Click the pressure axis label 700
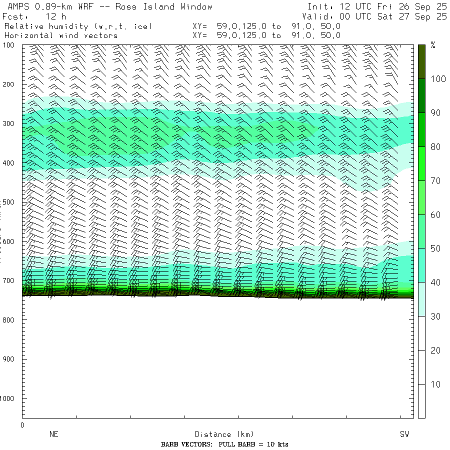The height and width of the screenshot is (450, 450). click(x=8, y=280)
